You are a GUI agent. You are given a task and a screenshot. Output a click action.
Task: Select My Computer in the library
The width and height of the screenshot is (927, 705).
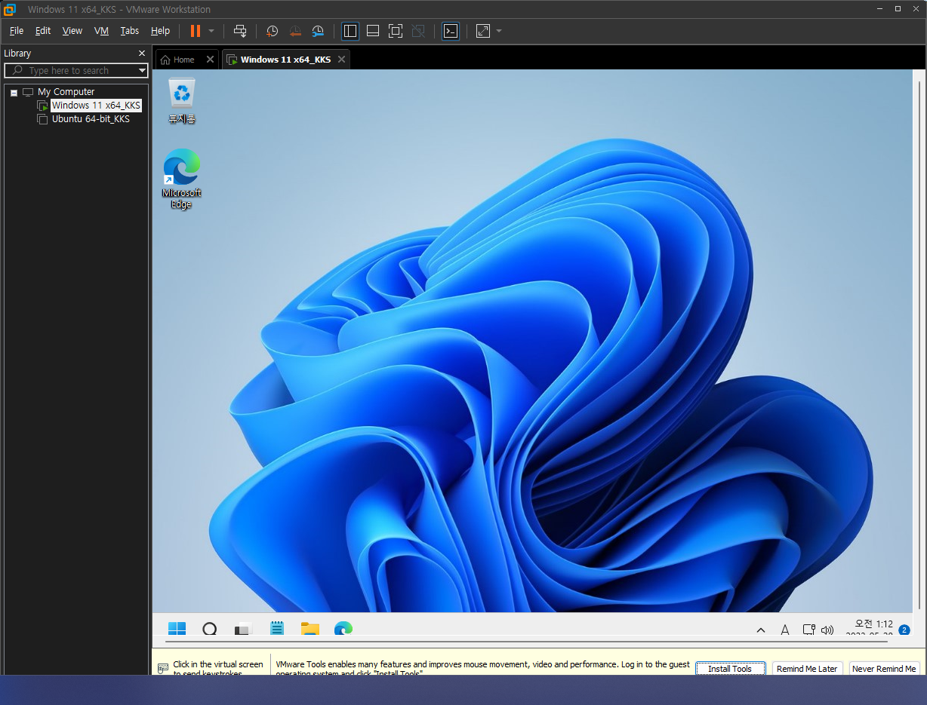pyautogui.click(x=66, y=92)
